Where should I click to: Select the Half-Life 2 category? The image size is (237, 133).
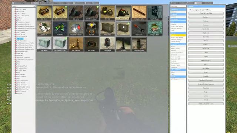(20, 39)
